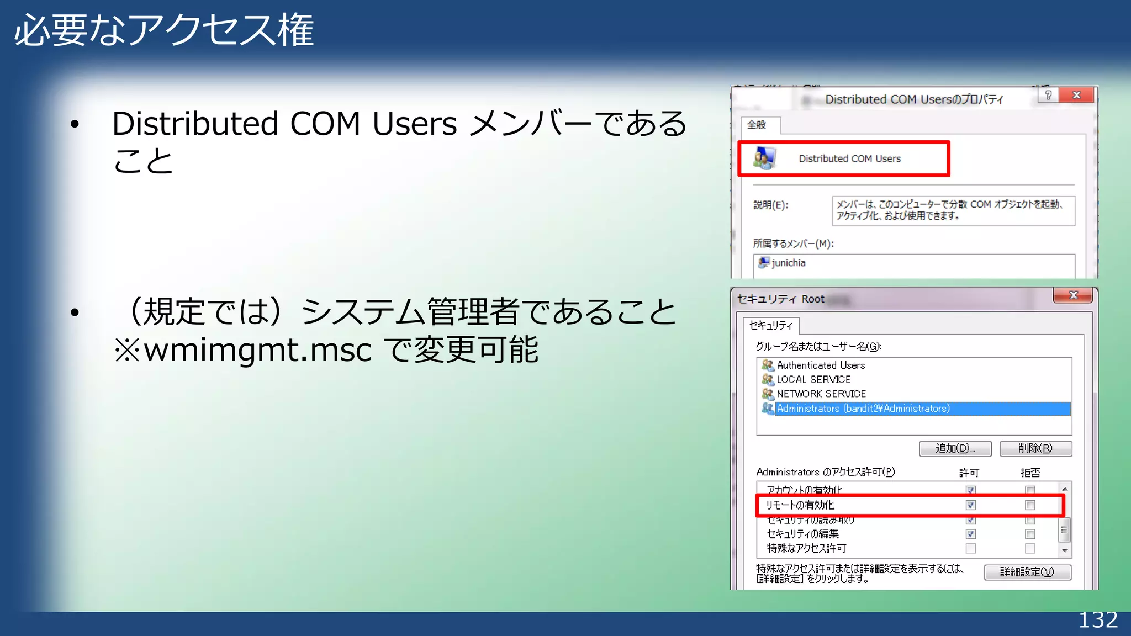This screenshot has width=1131, height=636.
Task: Close the セキュリティ Root dialog
Action: point(1073,295)
